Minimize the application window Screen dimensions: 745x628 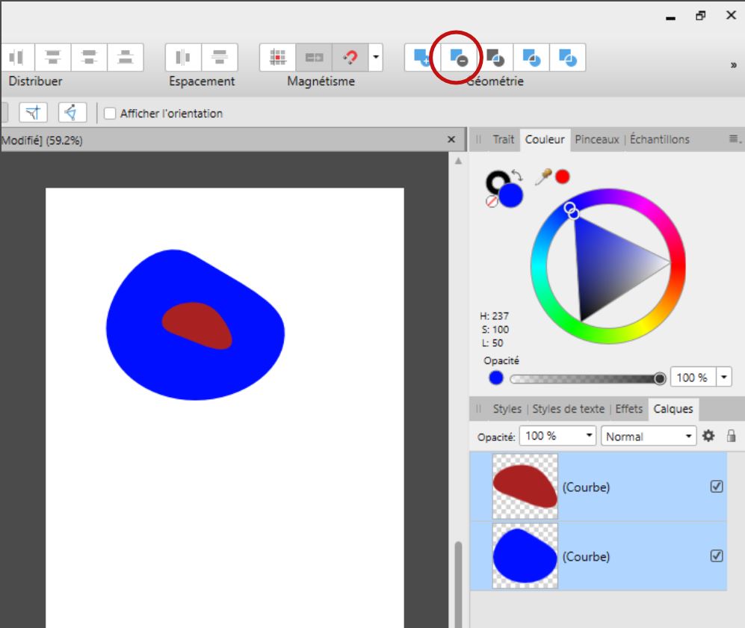[x=670, y=18]
